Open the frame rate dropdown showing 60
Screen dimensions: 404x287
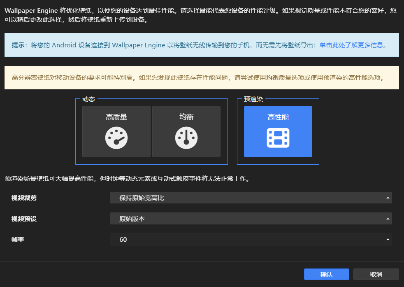250,239
